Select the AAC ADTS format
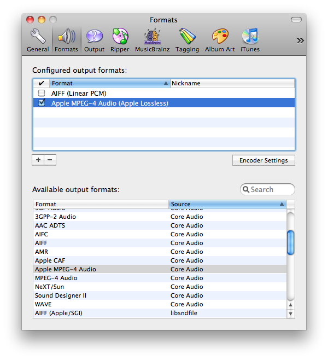 (x=160, y=225)
